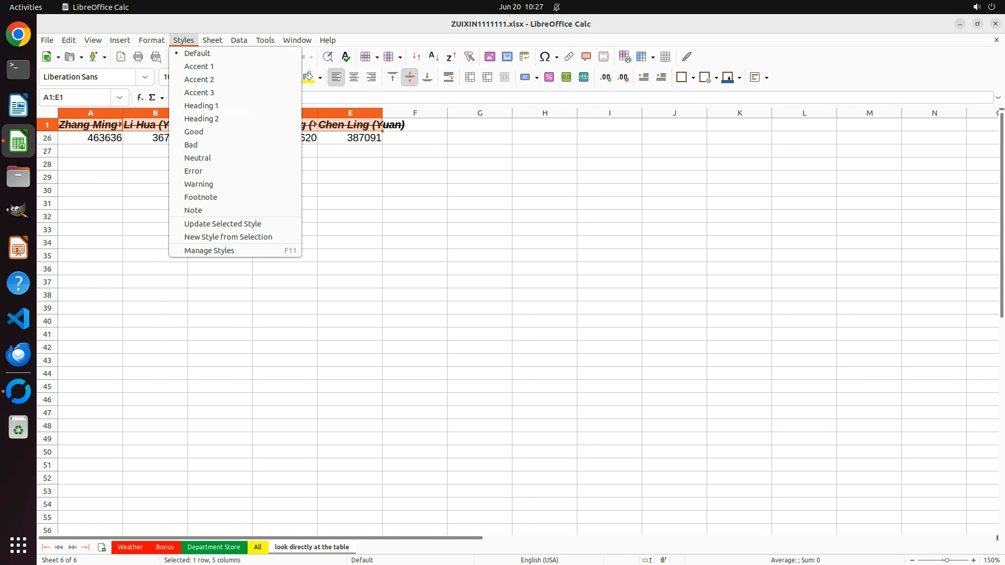
Task: Click the Clone Formatting paintbrush icon
Action: (687, 56)
